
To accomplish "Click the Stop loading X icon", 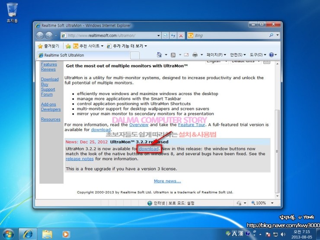I will coord(181,35).
